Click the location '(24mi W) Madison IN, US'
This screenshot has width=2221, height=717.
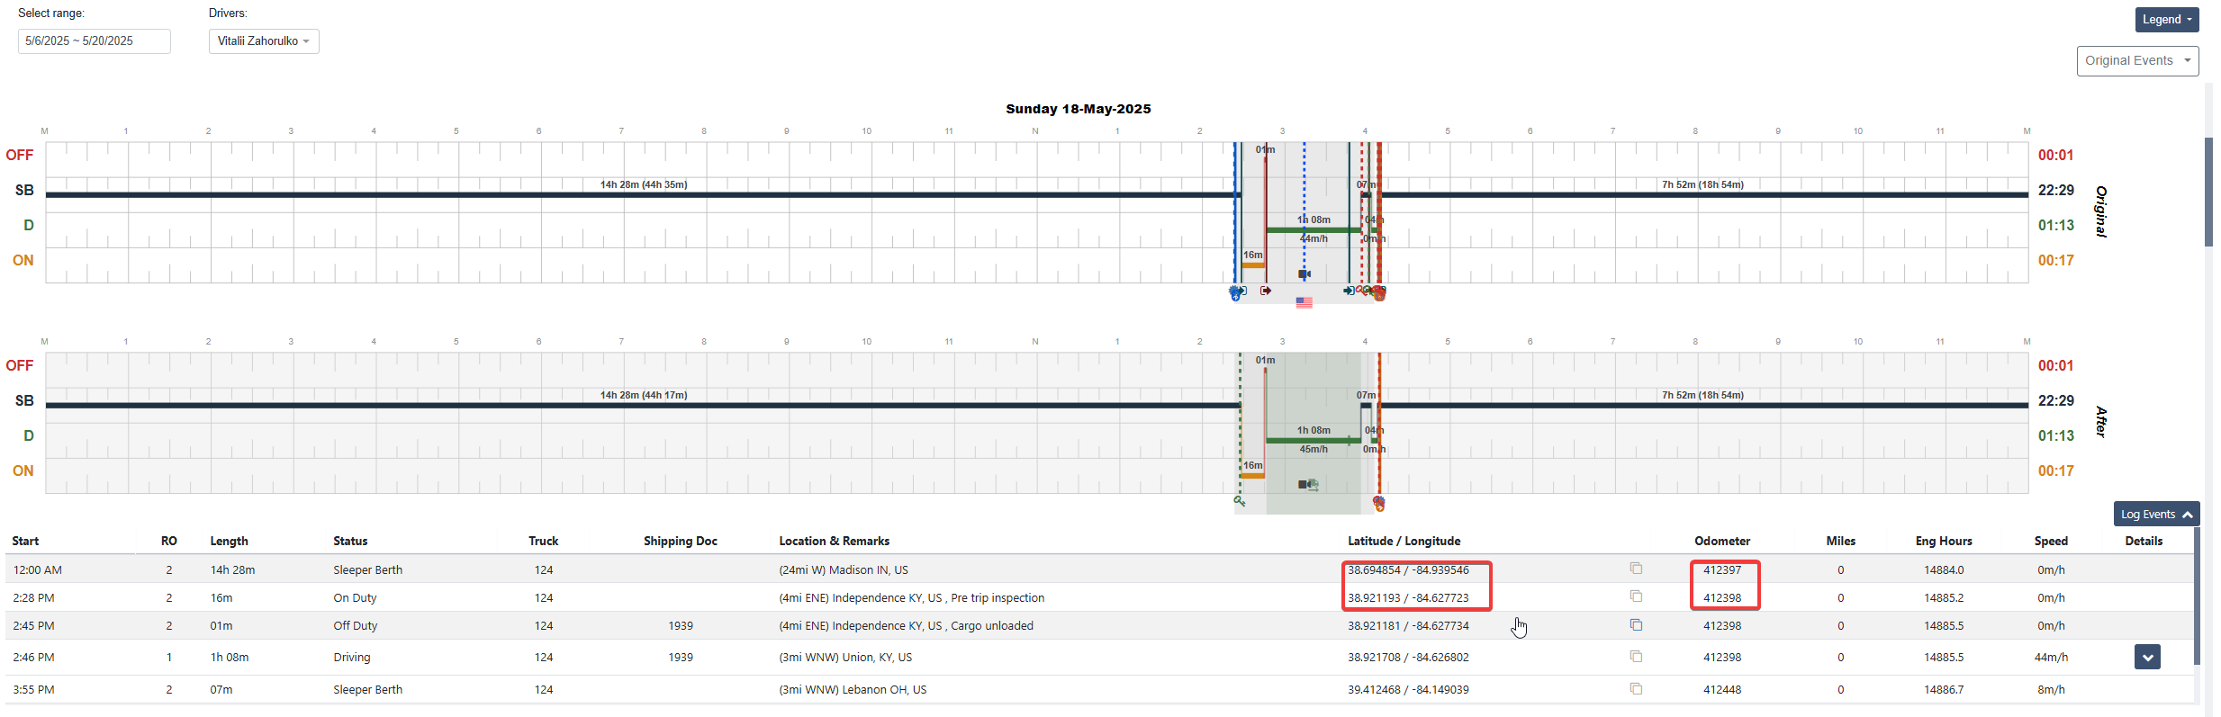[844, 569]
